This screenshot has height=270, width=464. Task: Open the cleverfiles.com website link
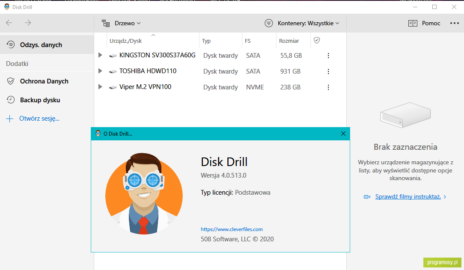click(232, 229)
